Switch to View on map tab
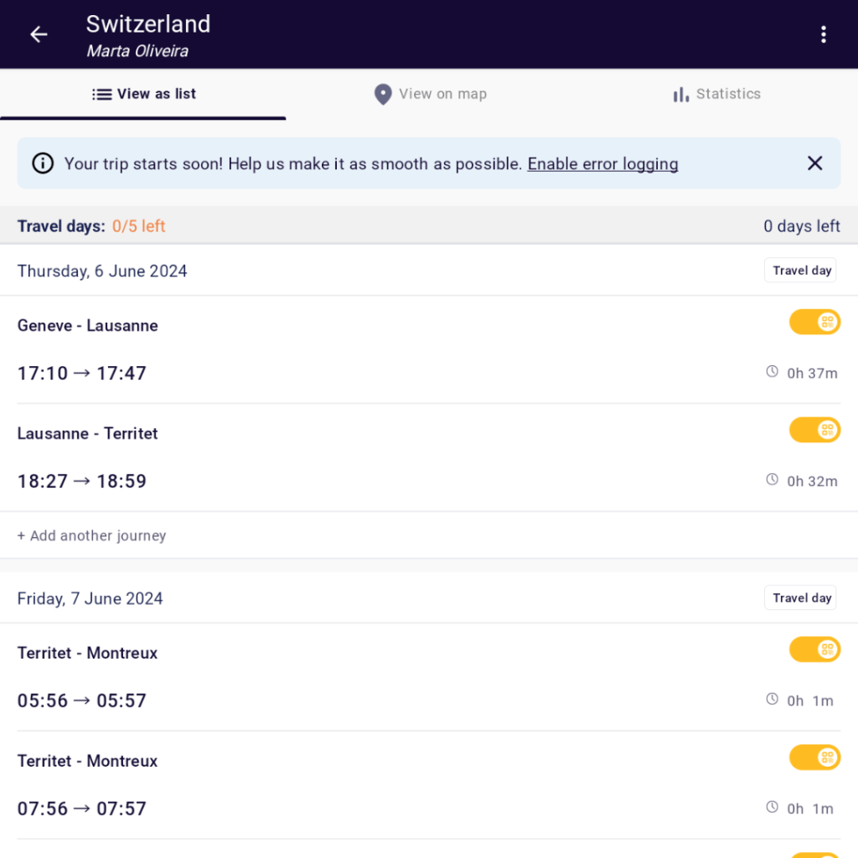The height and width of the screenshot is (858, 858). pyautogui.click(x=430, y=94)
